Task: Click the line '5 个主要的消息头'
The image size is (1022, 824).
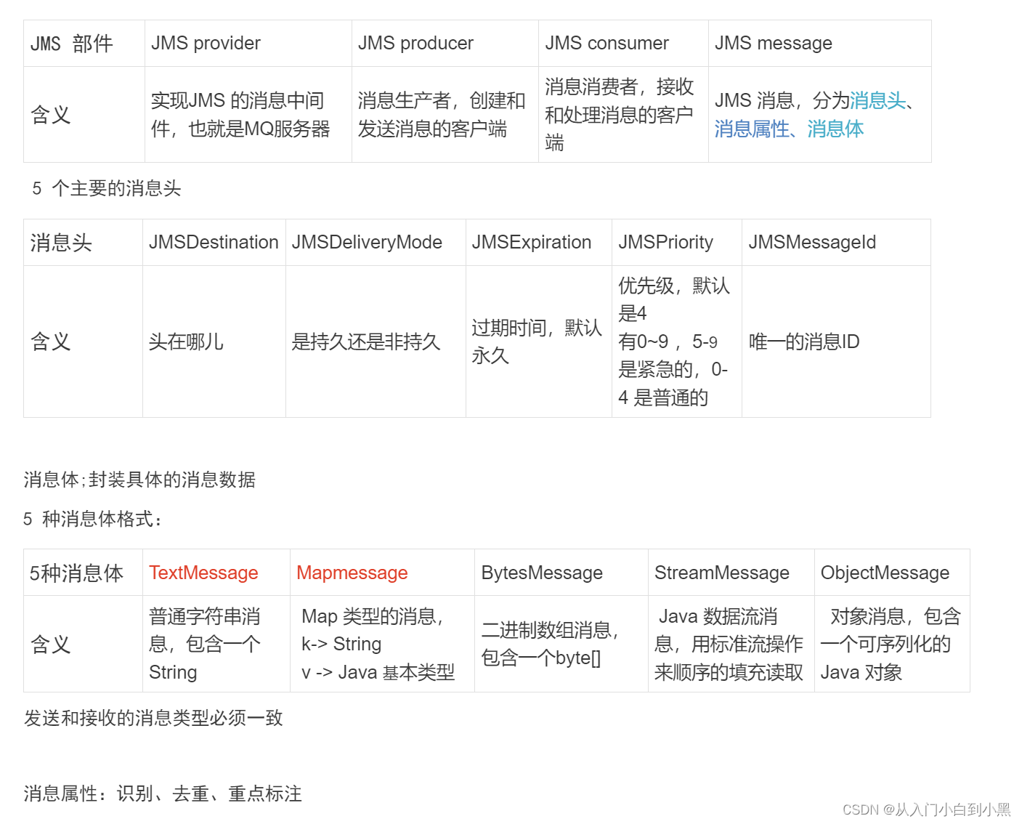Action: [107, 189]
